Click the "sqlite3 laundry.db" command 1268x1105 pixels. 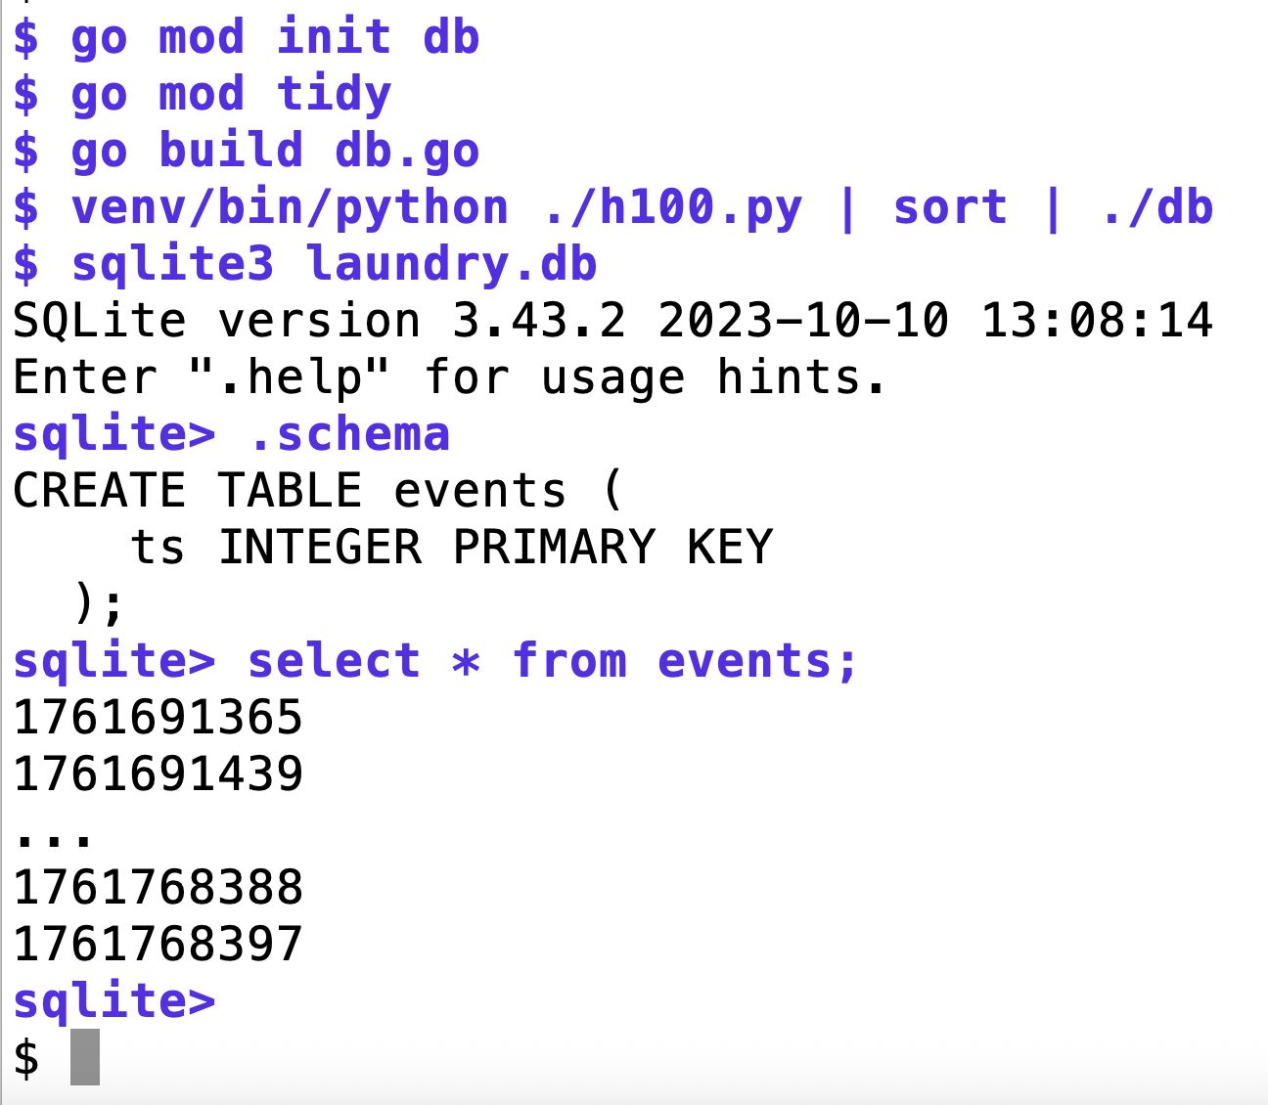[334, 265]
